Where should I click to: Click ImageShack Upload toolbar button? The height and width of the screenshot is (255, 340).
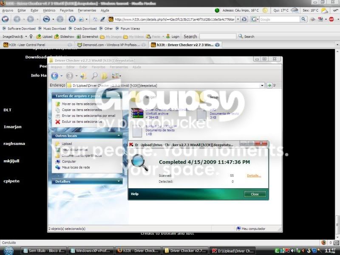45,37
